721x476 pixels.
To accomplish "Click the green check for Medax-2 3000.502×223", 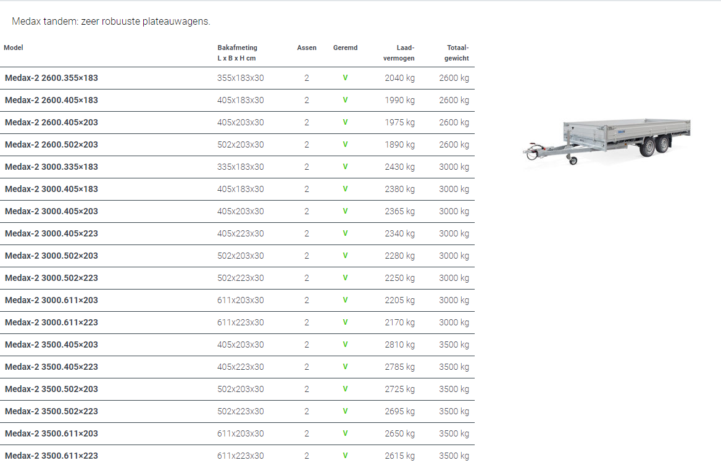I will (345, 278).
